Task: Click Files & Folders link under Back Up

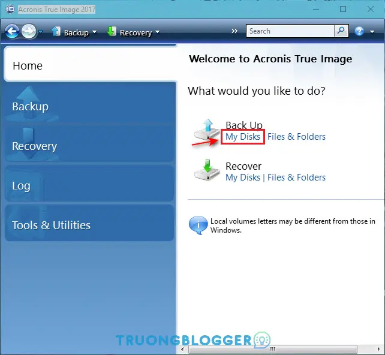Action: [296, 137]
